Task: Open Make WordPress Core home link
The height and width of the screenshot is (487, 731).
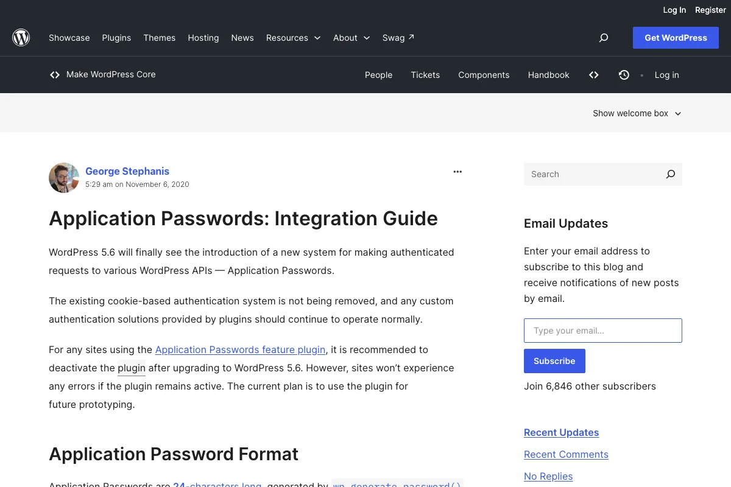Action: click(x=111, y=74)
